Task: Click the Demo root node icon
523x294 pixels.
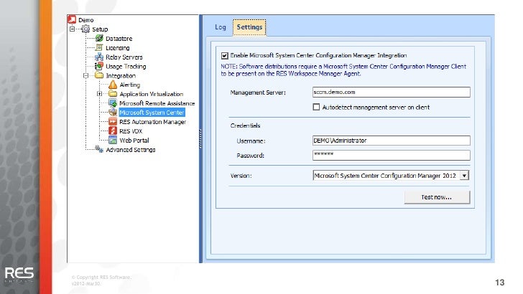Action: coord(72,19)
